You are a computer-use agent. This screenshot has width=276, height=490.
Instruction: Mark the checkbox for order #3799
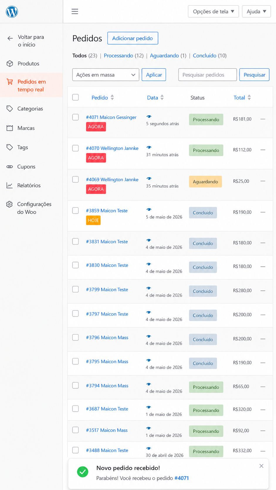pyautogui.click(x=76, y=289)
